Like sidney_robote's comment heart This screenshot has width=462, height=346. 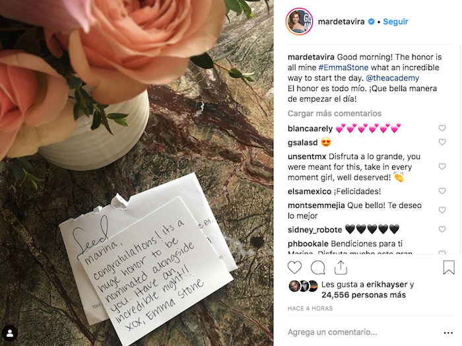coord(442,229)
